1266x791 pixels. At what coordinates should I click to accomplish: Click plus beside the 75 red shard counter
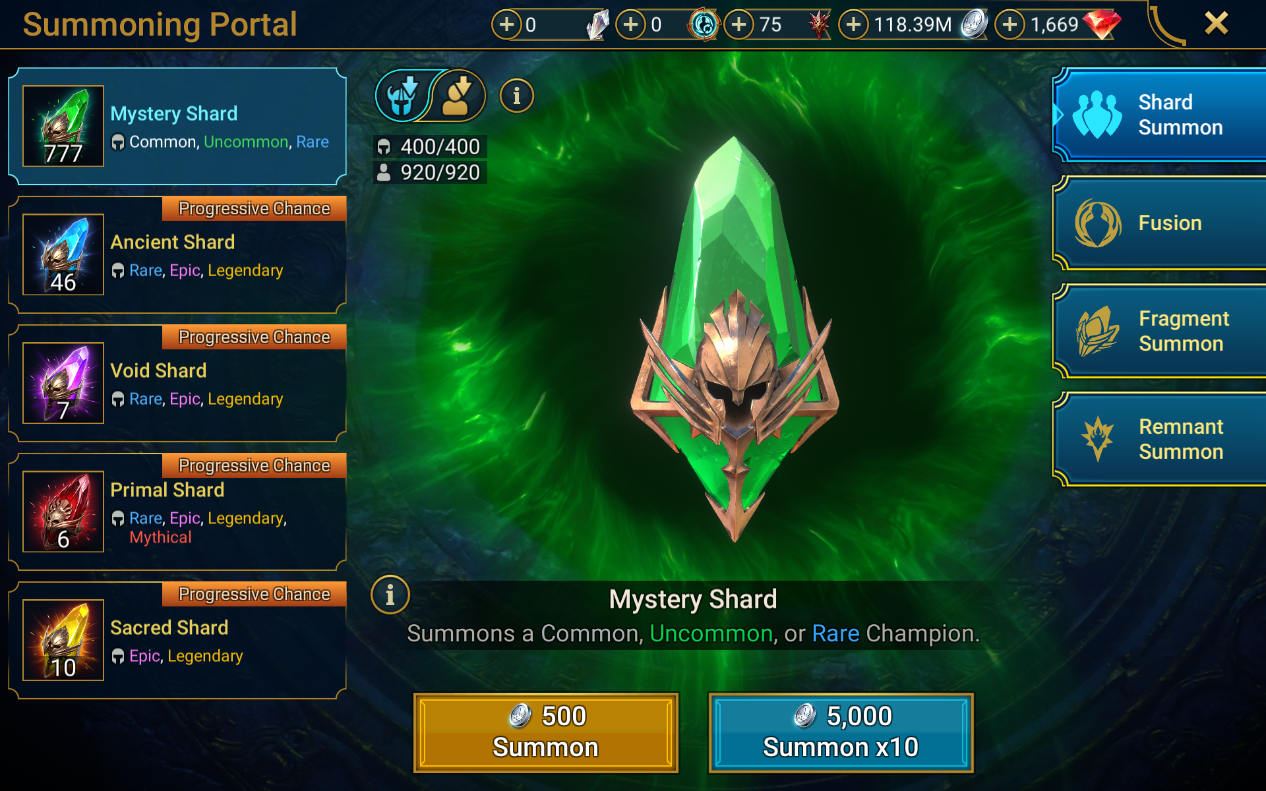[739, 24]
